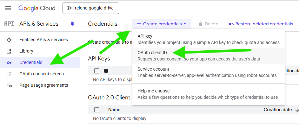The width and height of the screenshot is (299, 126).
Task: Choose OAuth client ID option
Action: click(x=209, y=56)
